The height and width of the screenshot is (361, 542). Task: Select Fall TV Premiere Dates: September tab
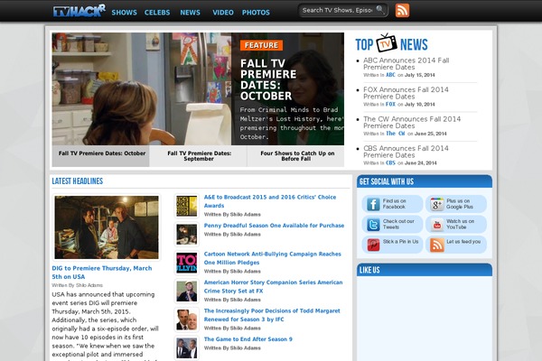(x=199, y=156)
